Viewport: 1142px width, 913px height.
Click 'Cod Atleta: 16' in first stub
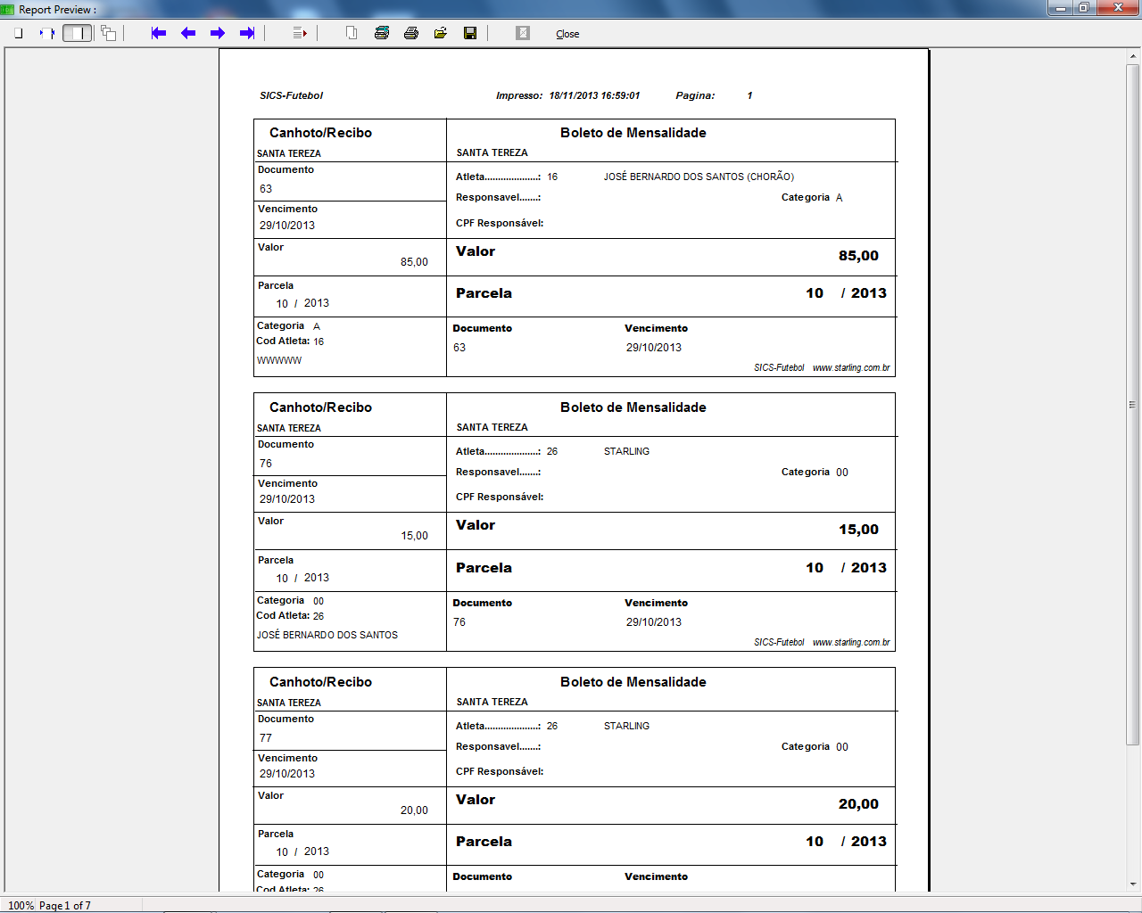(290, 341)
